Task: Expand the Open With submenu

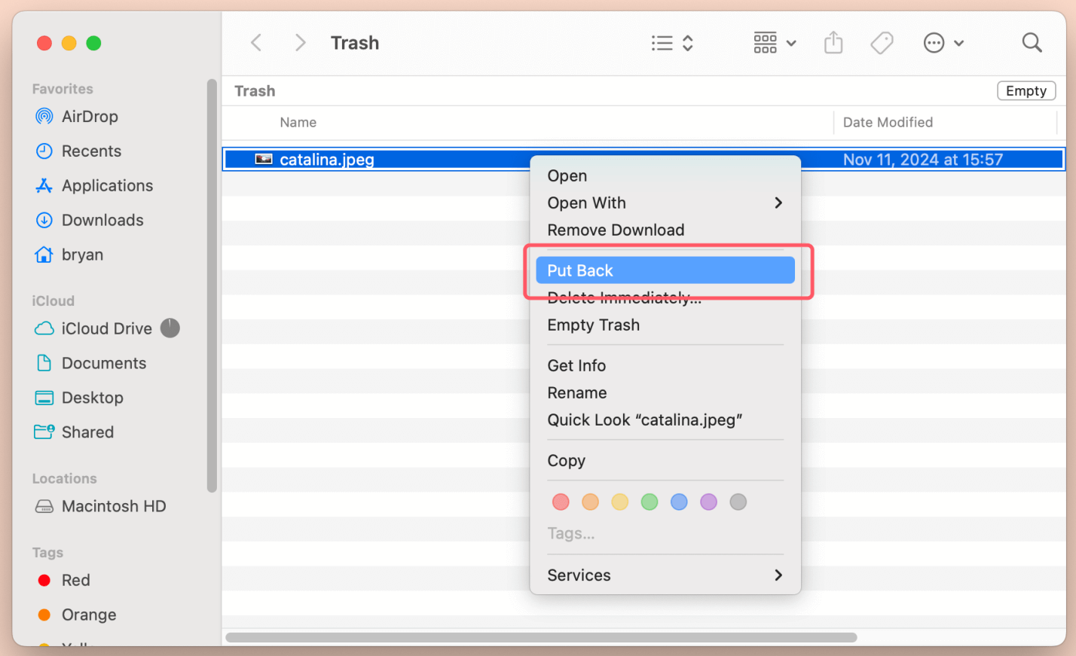Action: 665,203
